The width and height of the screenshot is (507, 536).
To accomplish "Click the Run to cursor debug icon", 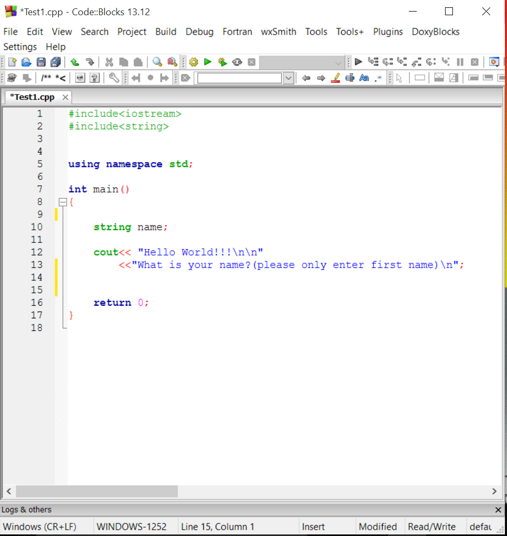I will (373, 62).
